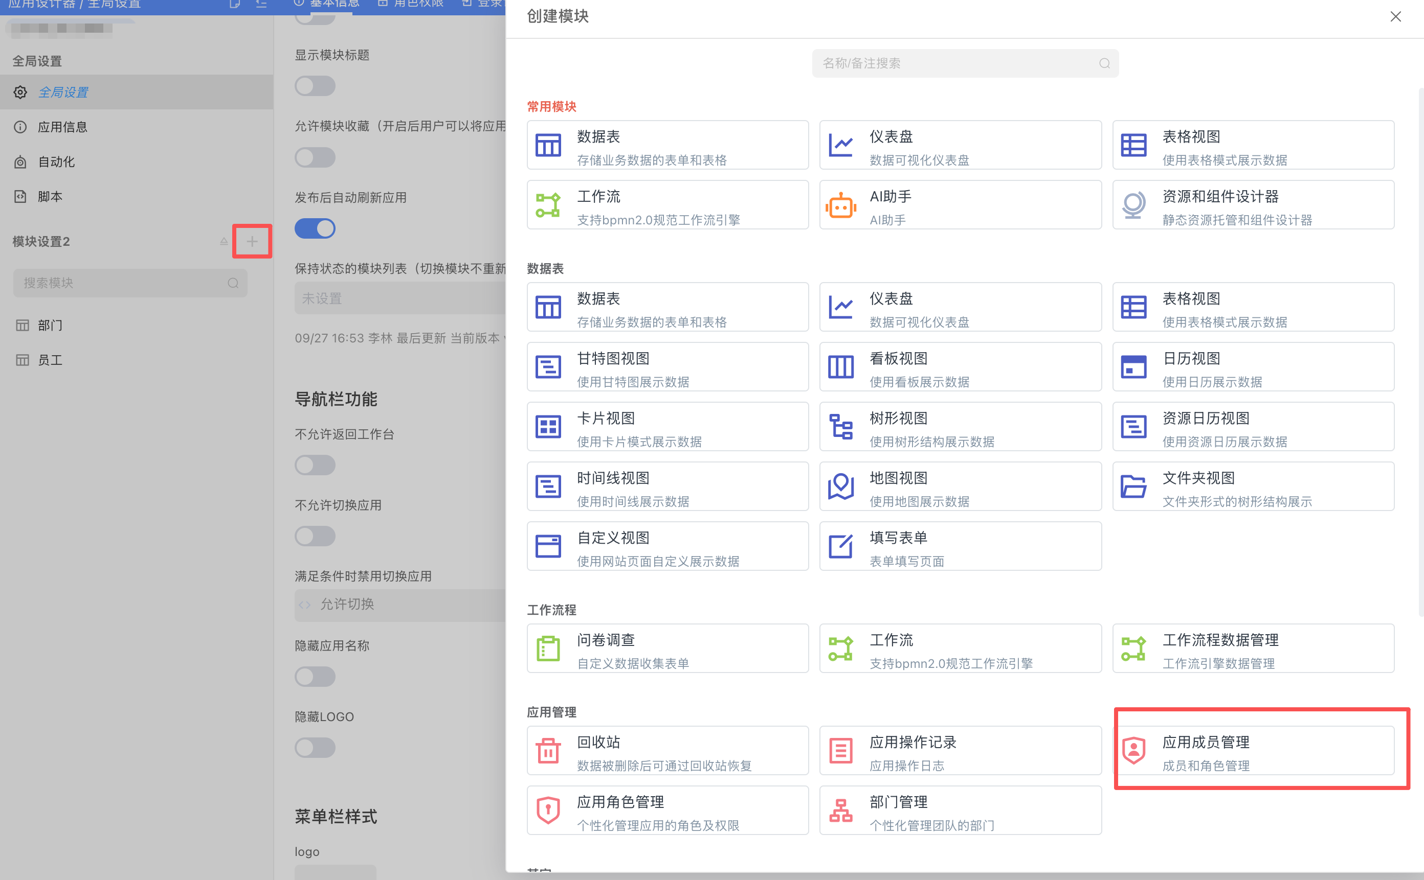
Task: Click the plus icon next to 模块设置2
Action: coord(252,241)
